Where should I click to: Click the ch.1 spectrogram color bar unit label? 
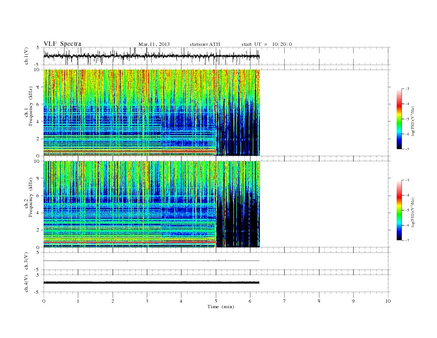point(413,121)
